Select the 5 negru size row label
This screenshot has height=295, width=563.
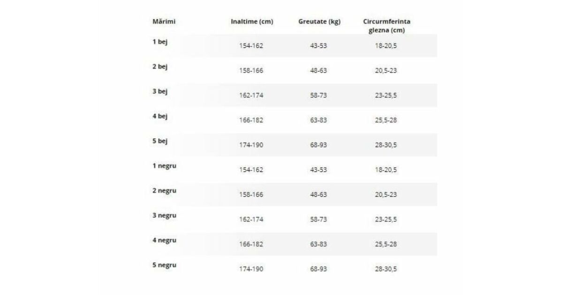click(164, 265)
